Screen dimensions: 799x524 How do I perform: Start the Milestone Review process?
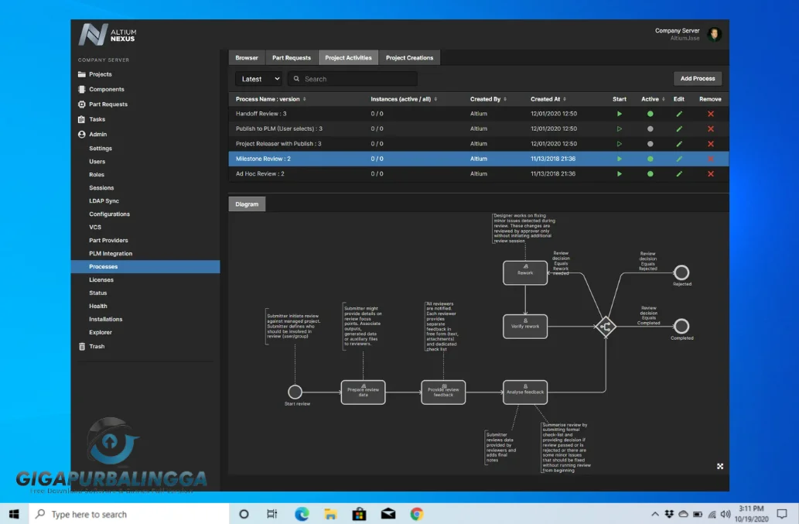(619, 159)
